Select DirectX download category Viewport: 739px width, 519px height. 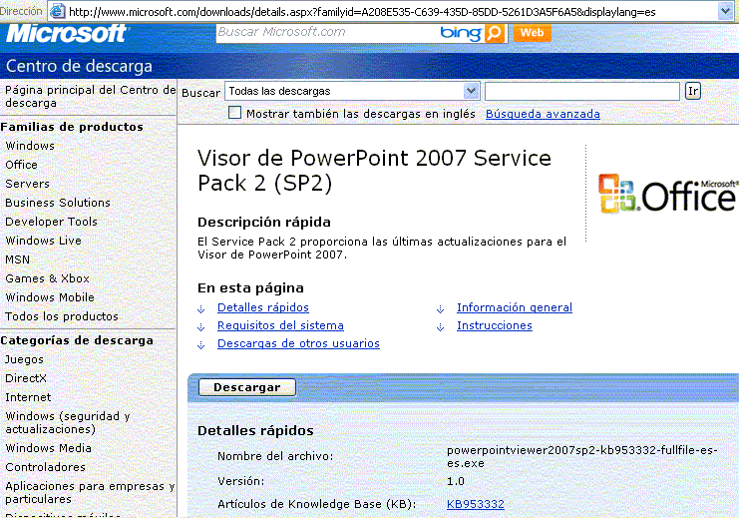pos(26,378)
